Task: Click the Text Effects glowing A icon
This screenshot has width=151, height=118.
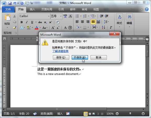Action: tap(22, 28)
